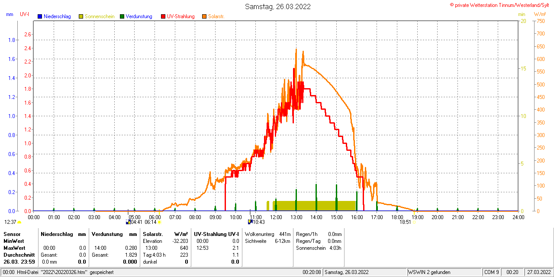Screen dimensions: 554x277
Task: Click the moonset icon beside 10:43
Action: (250, 222)
